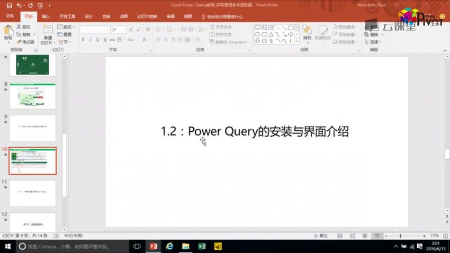
Task: Open the font color dropdown arrow
Action: point(150,40)
